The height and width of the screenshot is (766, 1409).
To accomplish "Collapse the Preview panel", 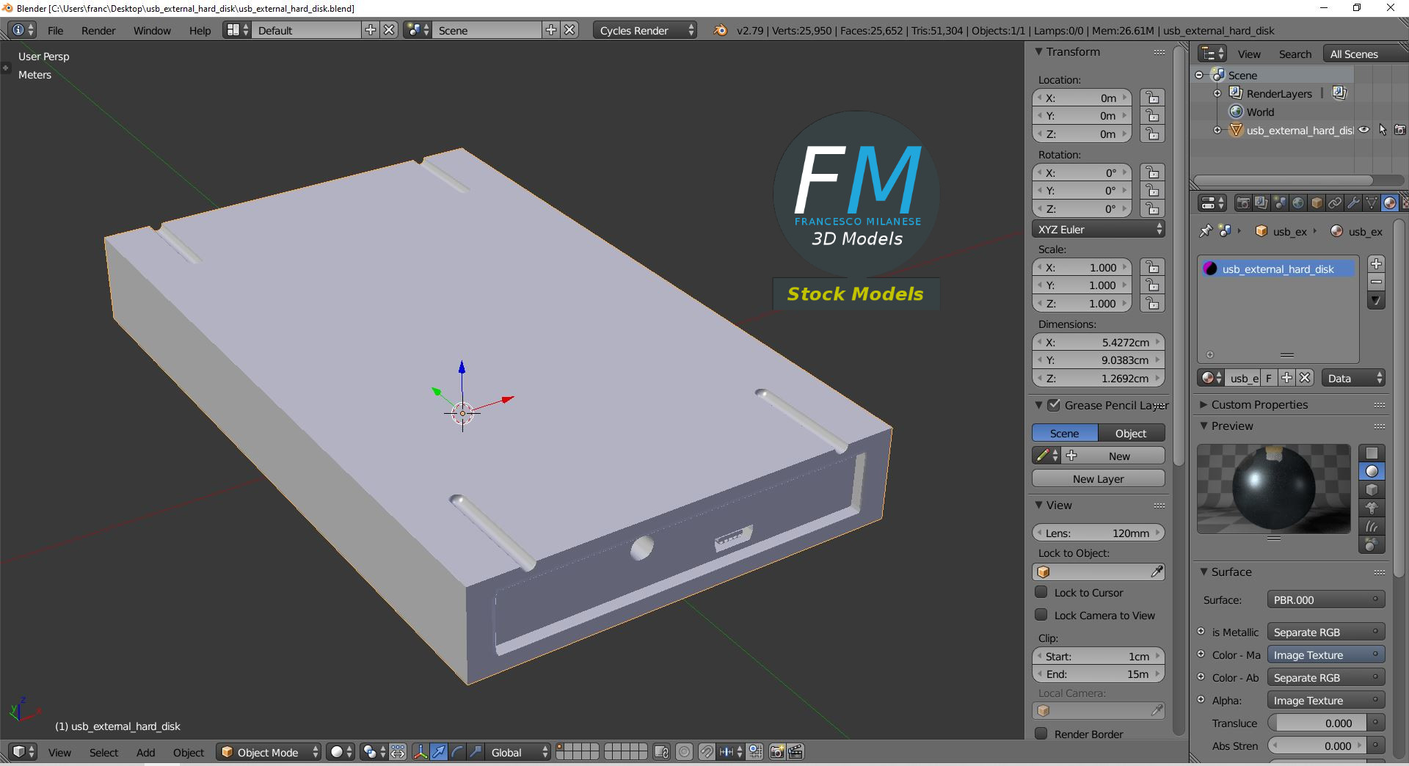I will (x=1204, y=426).
